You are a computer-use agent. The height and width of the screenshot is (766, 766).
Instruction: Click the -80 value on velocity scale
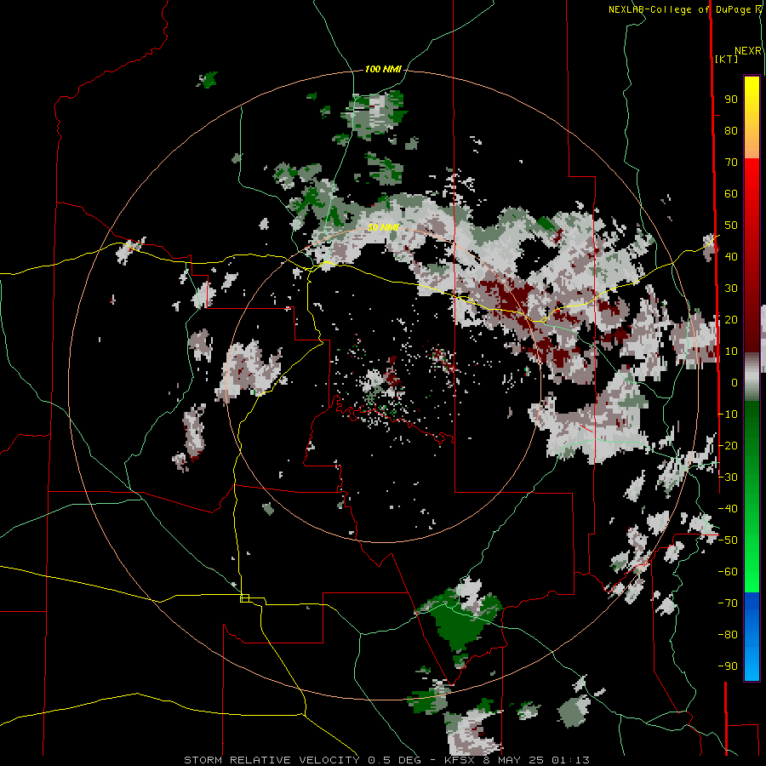pyautogui.click(x=728, y=635)
